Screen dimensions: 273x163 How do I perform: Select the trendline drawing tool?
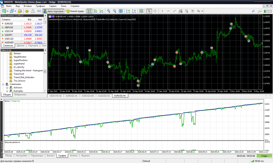(174, 11)
